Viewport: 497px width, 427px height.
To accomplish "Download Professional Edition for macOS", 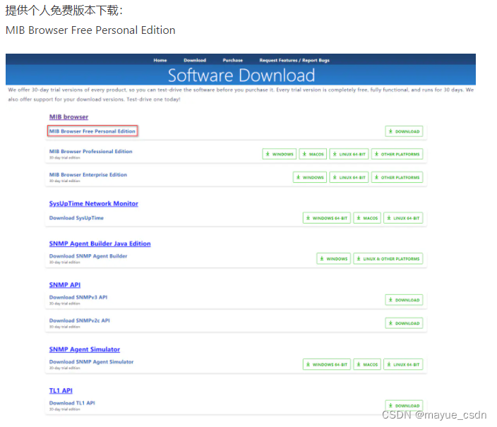I will pyautogui.click(x=313, y=154).
